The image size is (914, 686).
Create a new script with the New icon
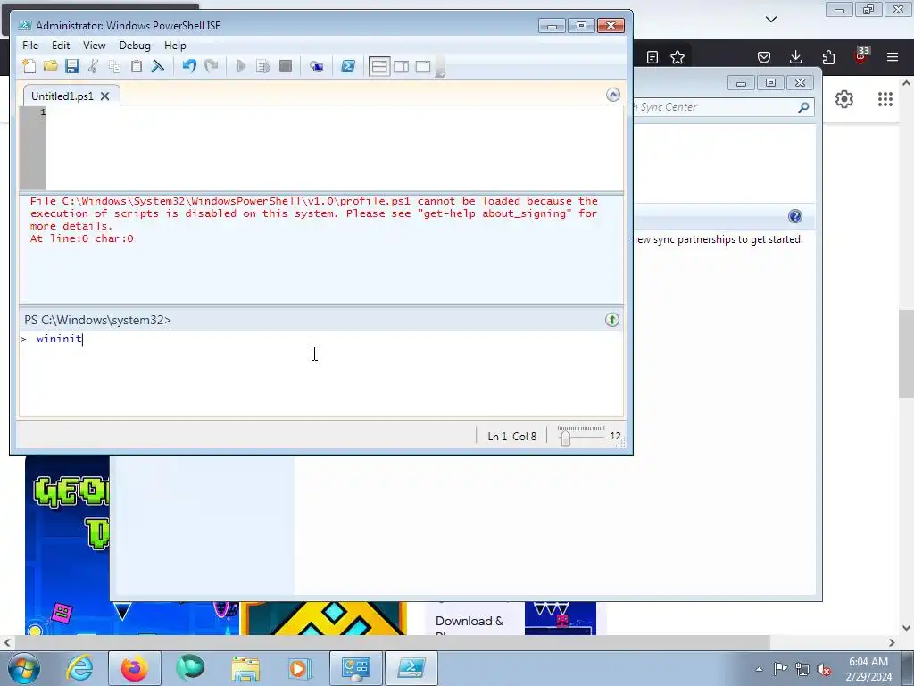click(29, 66)
